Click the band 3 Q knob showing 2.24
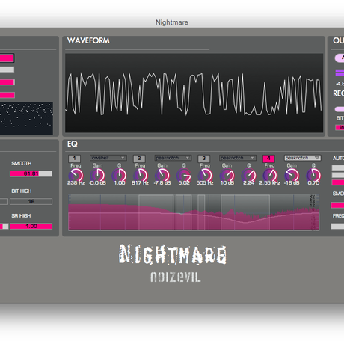Screen dimensions: 344x344 click(x=249, y=175)
